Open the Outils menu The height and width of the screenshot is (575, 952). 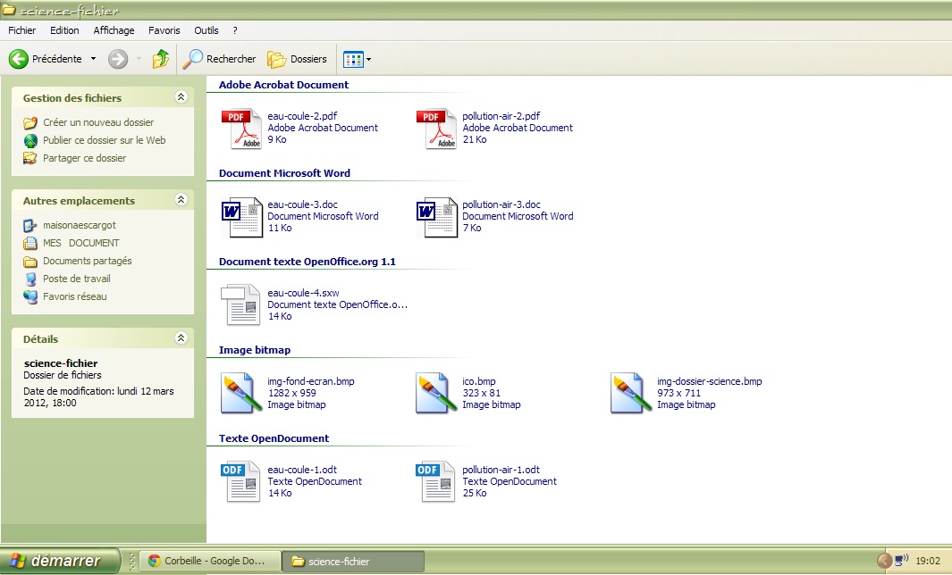point(206,30)
